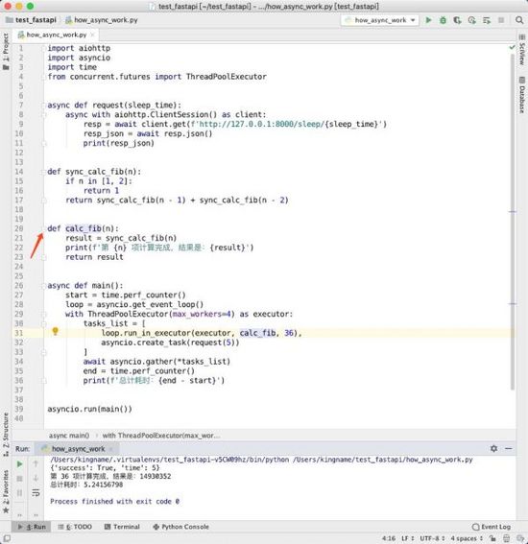Collapse the def sync_calc_fib fold marker
Image resolution: width=528 pixels, height=544 pixels.
click(44, 172)
